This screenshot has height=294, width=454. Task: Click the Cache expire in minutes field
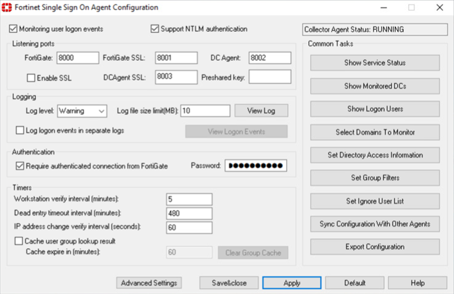click(189, 252)
